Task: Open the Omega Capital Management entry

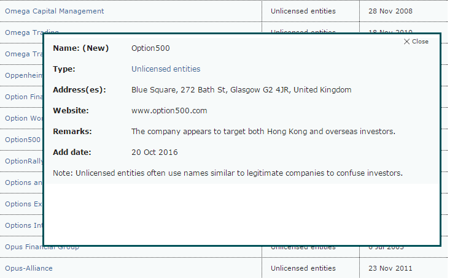Action: 54,11
